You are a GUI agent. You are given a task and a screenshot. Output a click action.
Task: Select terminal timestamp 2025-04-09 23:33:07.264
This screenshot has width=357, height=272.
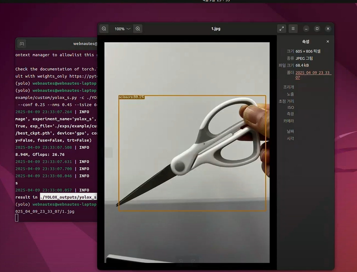44,112
